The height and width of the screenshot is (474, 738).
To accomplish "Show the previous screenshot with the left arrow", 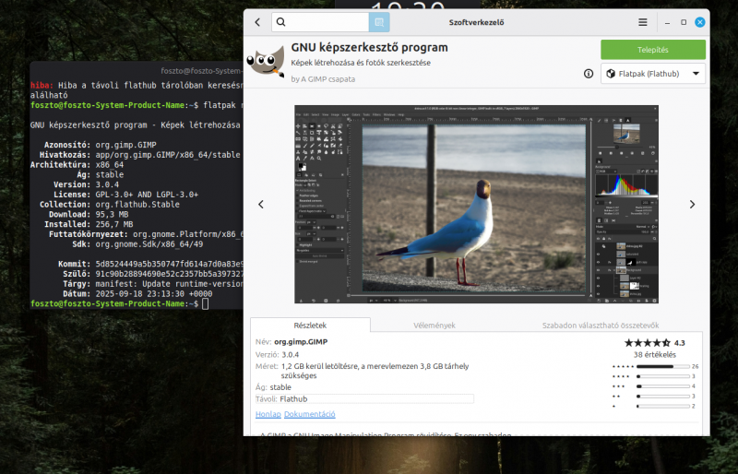I will pos(261,205).
